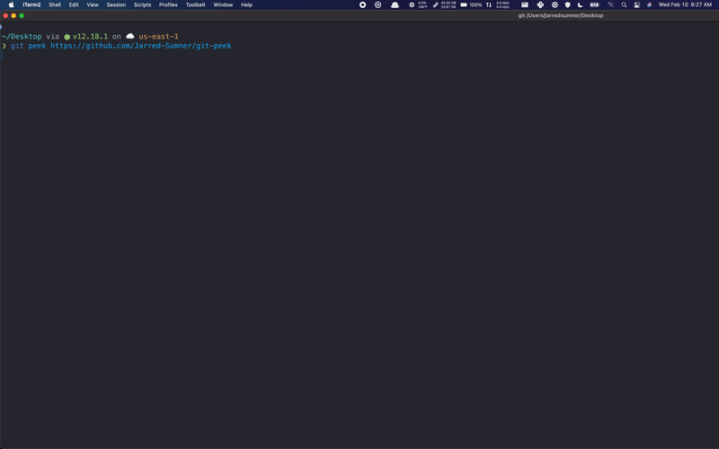Click the CPU usage and temperature indicator
Image resolution: width=719 pixels, height=449 pixels.
pos(418,4)
